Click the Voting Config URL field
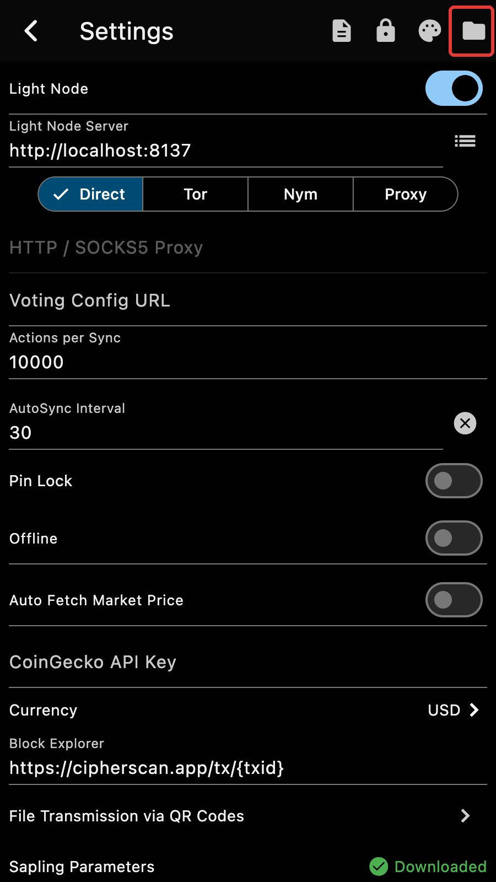 (248, 300)
